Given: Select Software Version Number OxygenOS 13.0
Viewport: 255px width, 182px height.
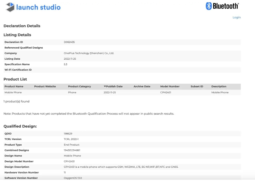Looking at the screenshot, I should pyautogui.click(x=73, y=178).
